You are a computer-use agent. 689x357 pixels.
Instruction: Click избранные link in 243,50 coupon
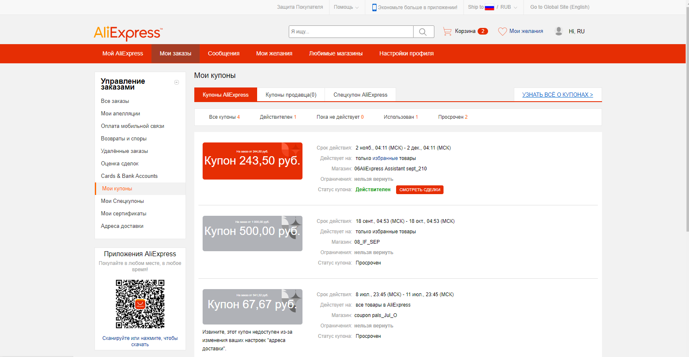pos(385,158)
